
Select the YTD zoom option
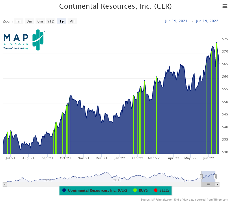tap(51, 21)
